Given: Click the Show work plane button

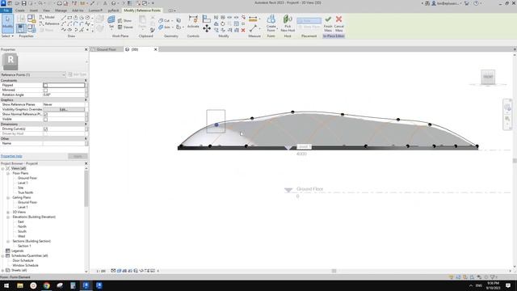Looking at the screenshot, I should (x=125, y=20).
